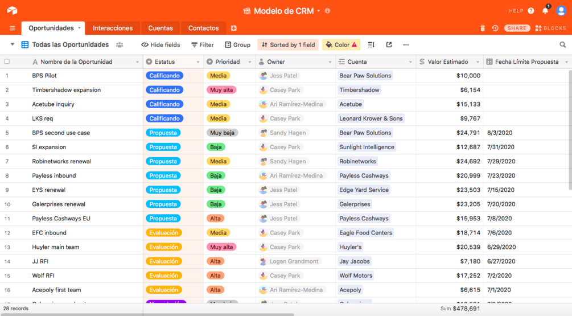Click the Owner collaborator field icon
The image size is (572, 316).
tap(261, 61)
